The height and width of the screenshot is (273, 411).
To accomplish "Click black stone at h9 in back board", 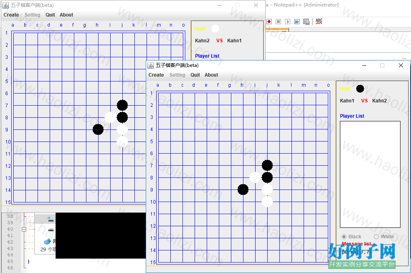I will [98, 129].
